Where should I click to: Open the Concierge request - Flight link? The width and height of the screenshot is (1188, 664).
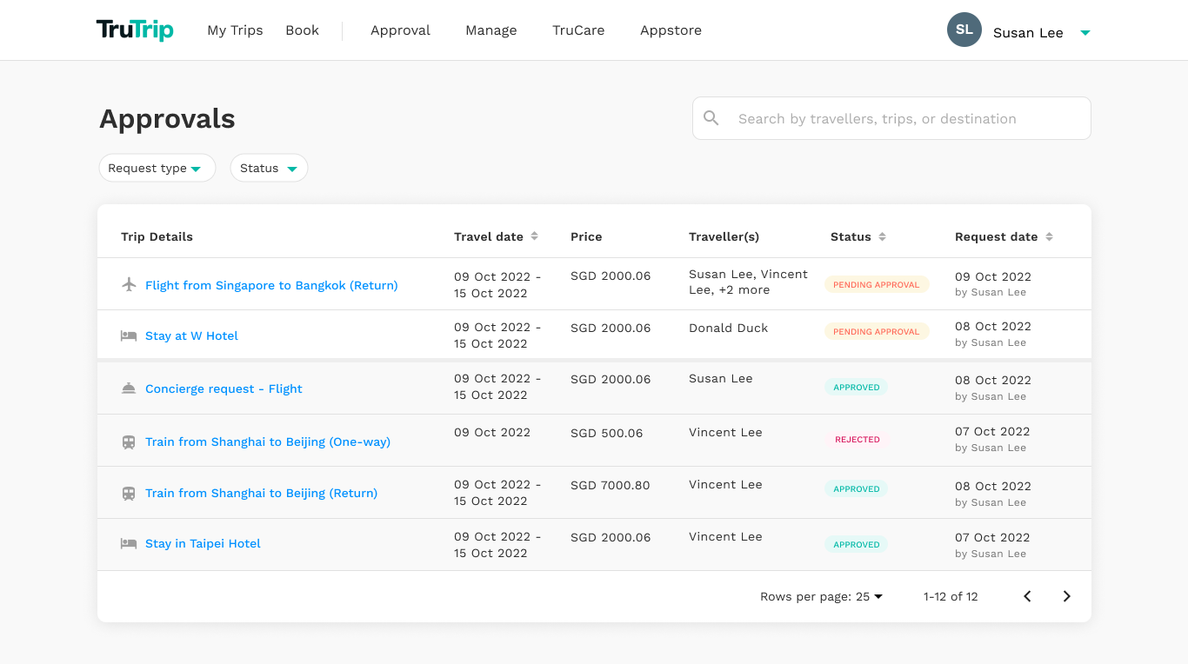tap(224, 388)
